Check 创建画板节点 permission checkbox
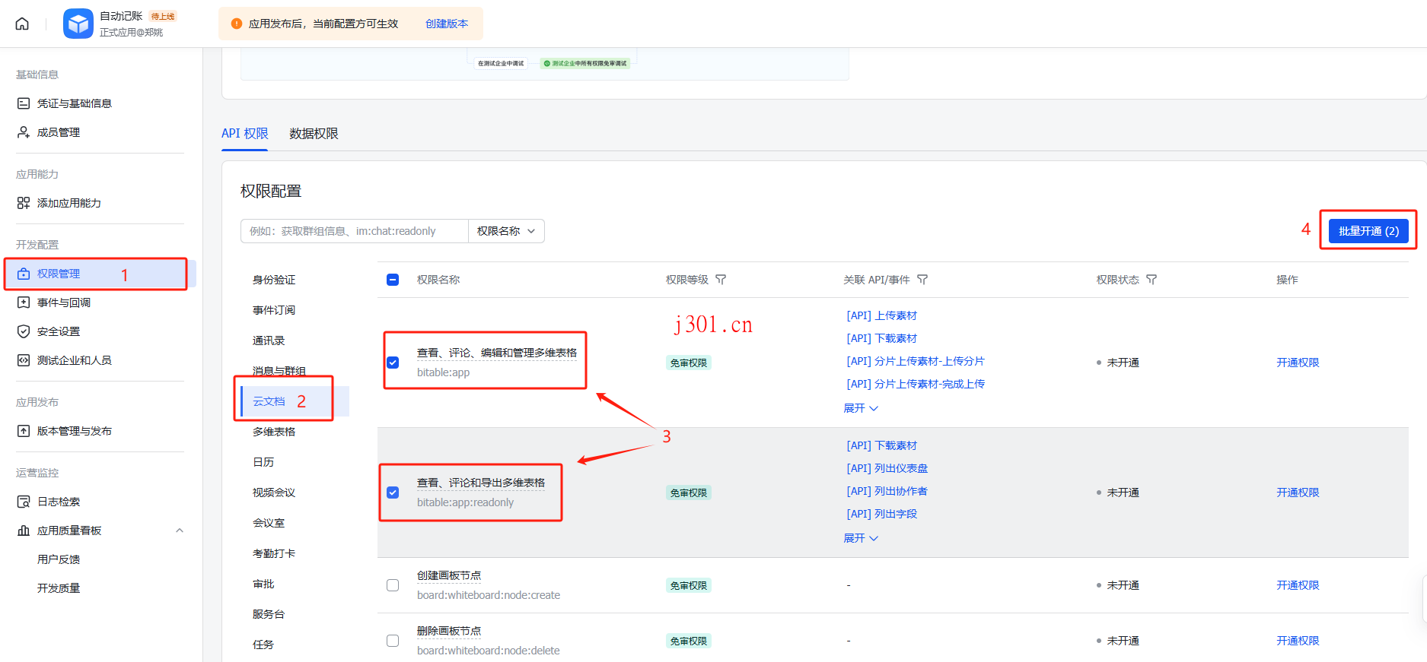Screen dimensions: 1427x662 [x=393, y=585]
